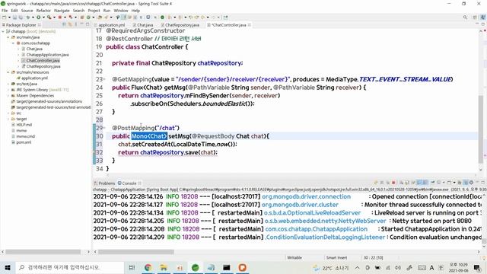This screenshot has height=274, width=487.
Task: Open Windows Start menu
Action: (8, 267)
